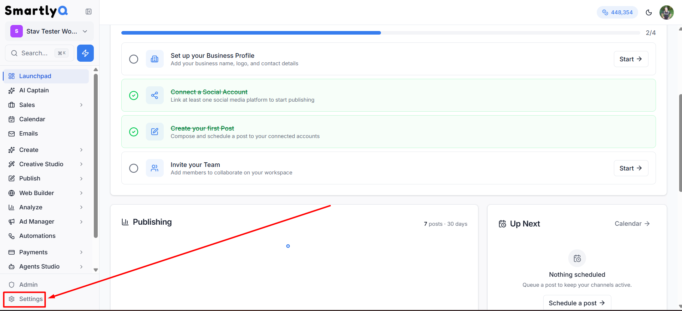682x311 pixels.
Task: Click Connect a Social Account title
Action: pos(209,92)
